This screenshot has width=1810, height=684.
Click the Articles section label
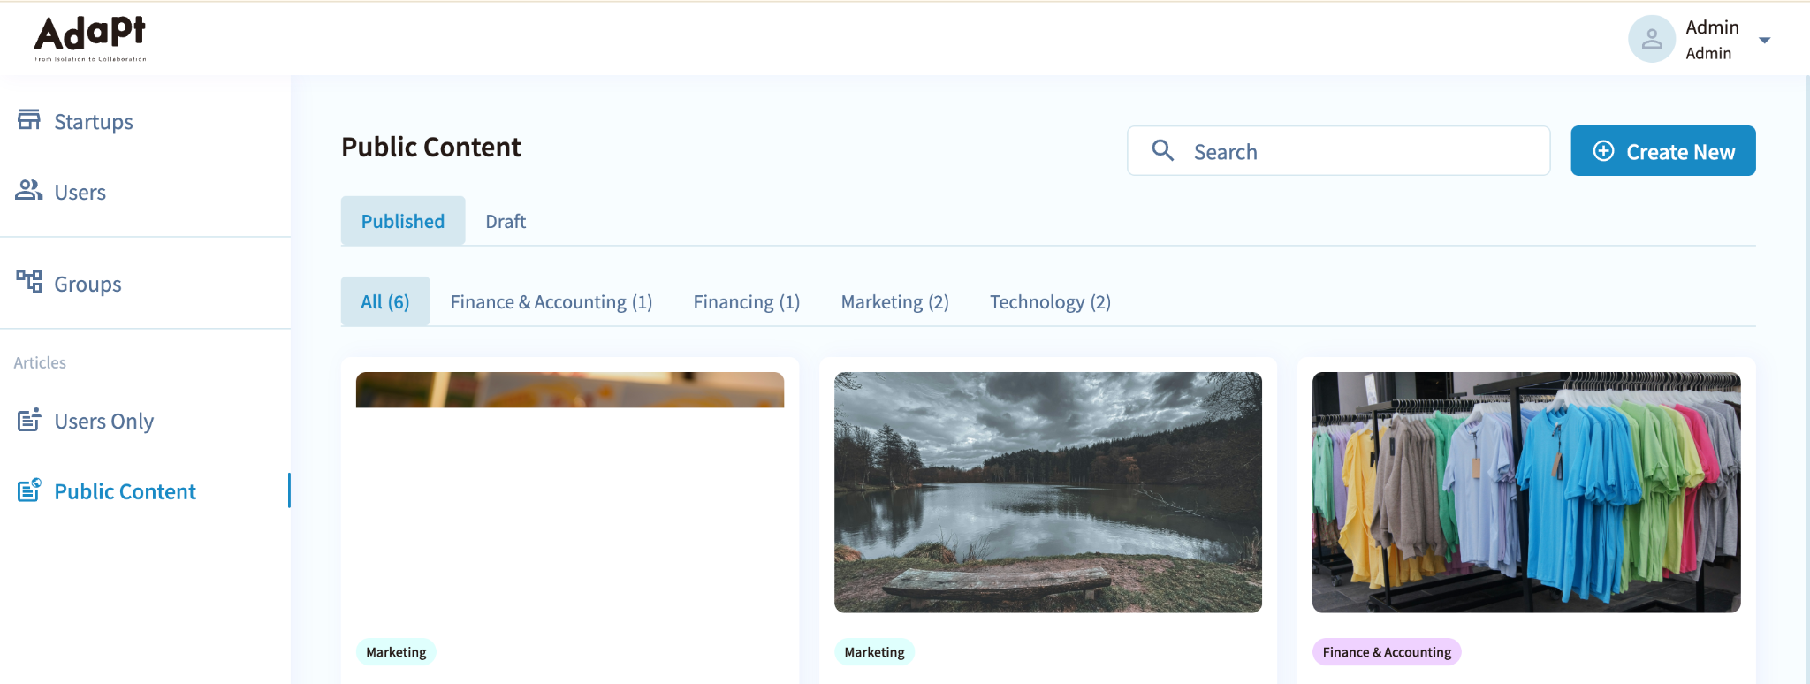click(40, 362)
